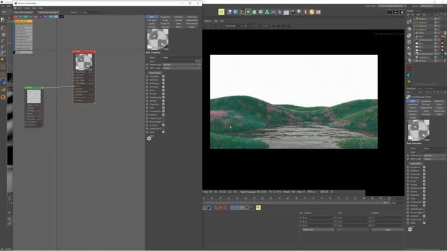Click the black C4D filter button
Viewport: 447px width, 251px height.
pyautogui.click(x=61, y=17)
